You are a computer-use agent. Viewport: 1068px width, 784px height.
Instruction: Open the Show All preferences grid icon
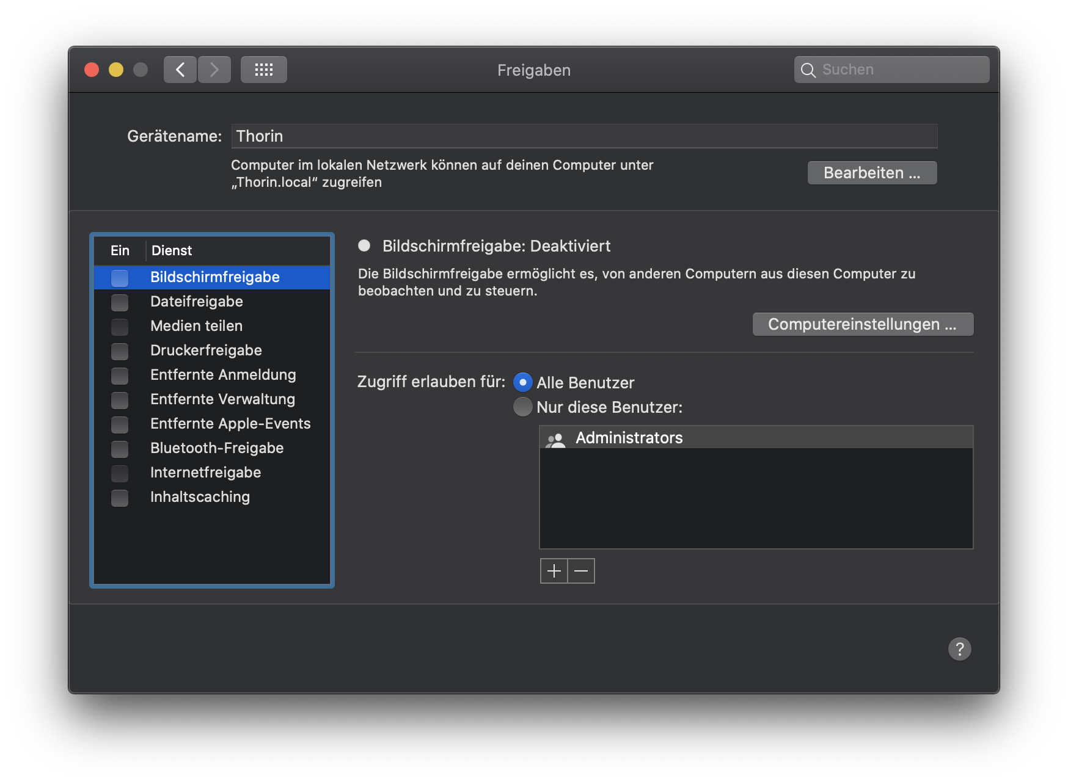click(264, 69)
